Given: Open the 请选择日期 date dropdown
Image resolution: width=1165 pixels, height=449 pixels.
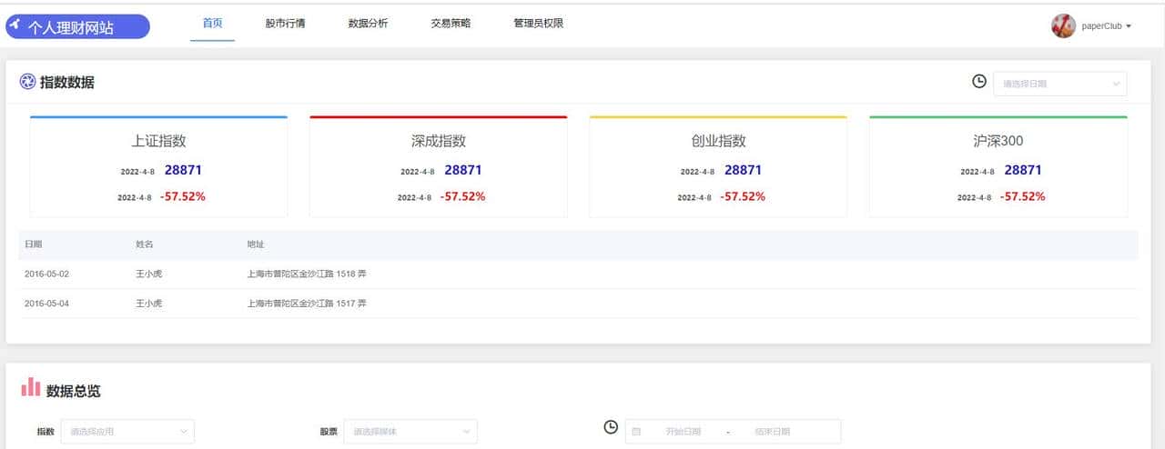Looking at the screenshot, I should click(x=1059, y=84).
